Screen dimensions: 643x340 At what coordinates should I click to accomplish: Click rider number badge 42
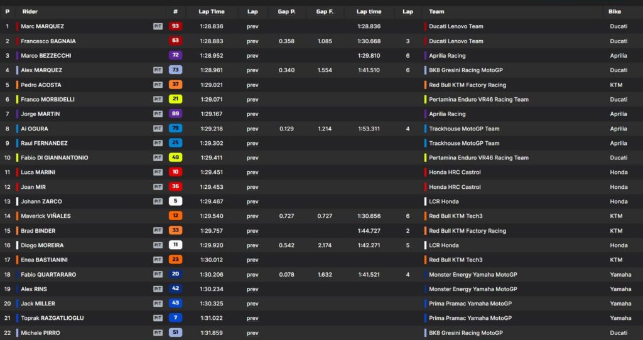tap(175, 289)
